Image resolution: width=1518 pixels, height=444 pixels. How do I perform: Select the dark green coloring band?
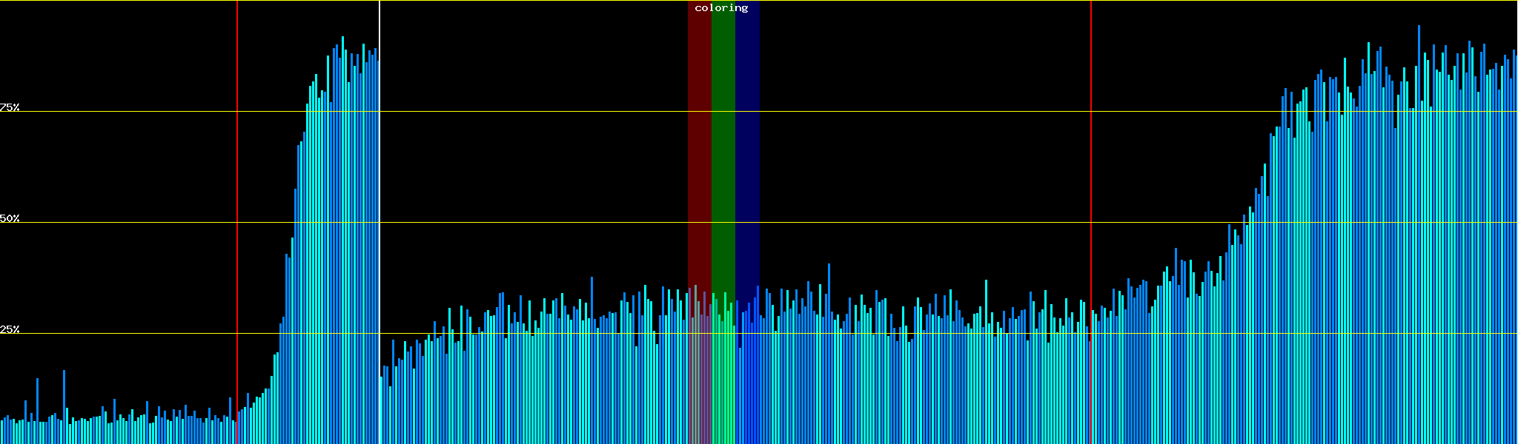pos(723,148)
